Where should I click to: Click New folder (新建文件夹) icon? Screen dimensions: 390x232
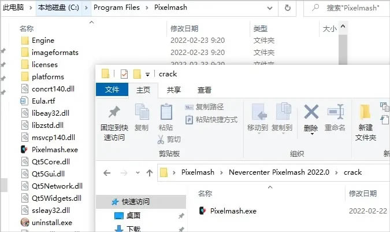coord(365,112)
